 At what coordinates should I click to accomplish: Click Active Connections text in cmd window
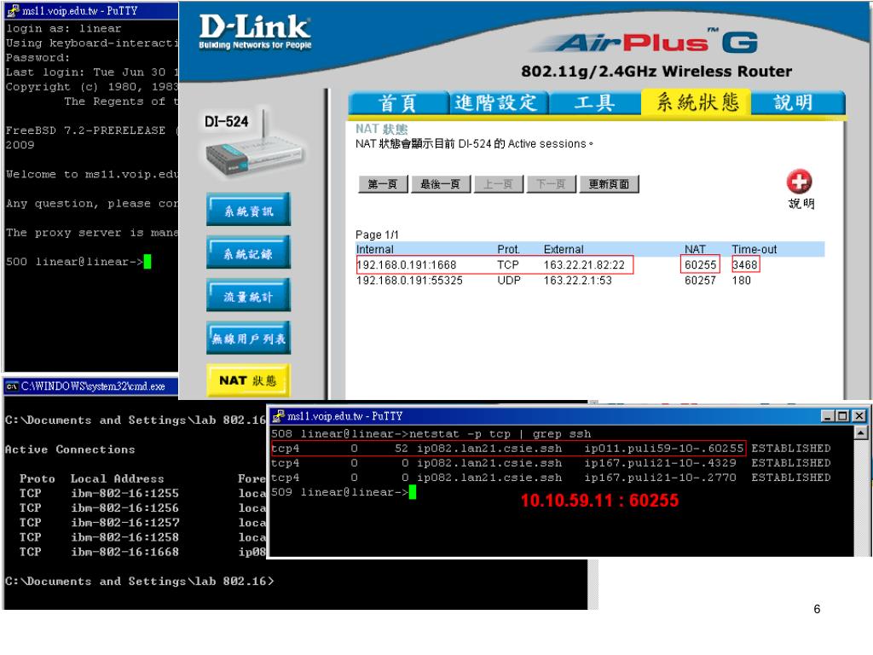[70, 449]
